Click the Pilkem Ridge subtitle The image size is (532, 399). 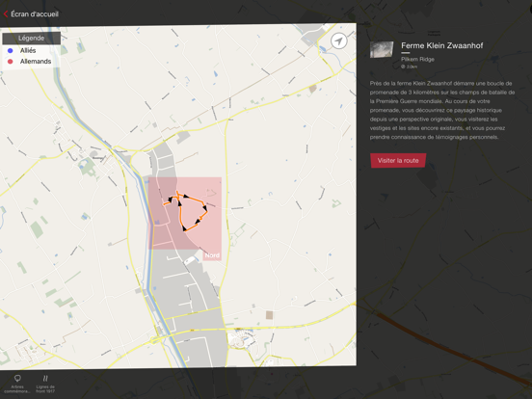pos(417,59)
